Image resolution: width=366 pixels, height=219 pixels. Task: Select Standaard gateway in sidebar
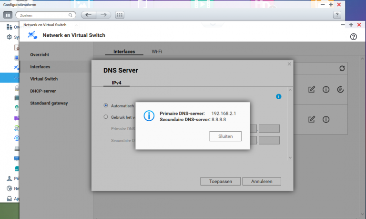[x=49, y=103]
